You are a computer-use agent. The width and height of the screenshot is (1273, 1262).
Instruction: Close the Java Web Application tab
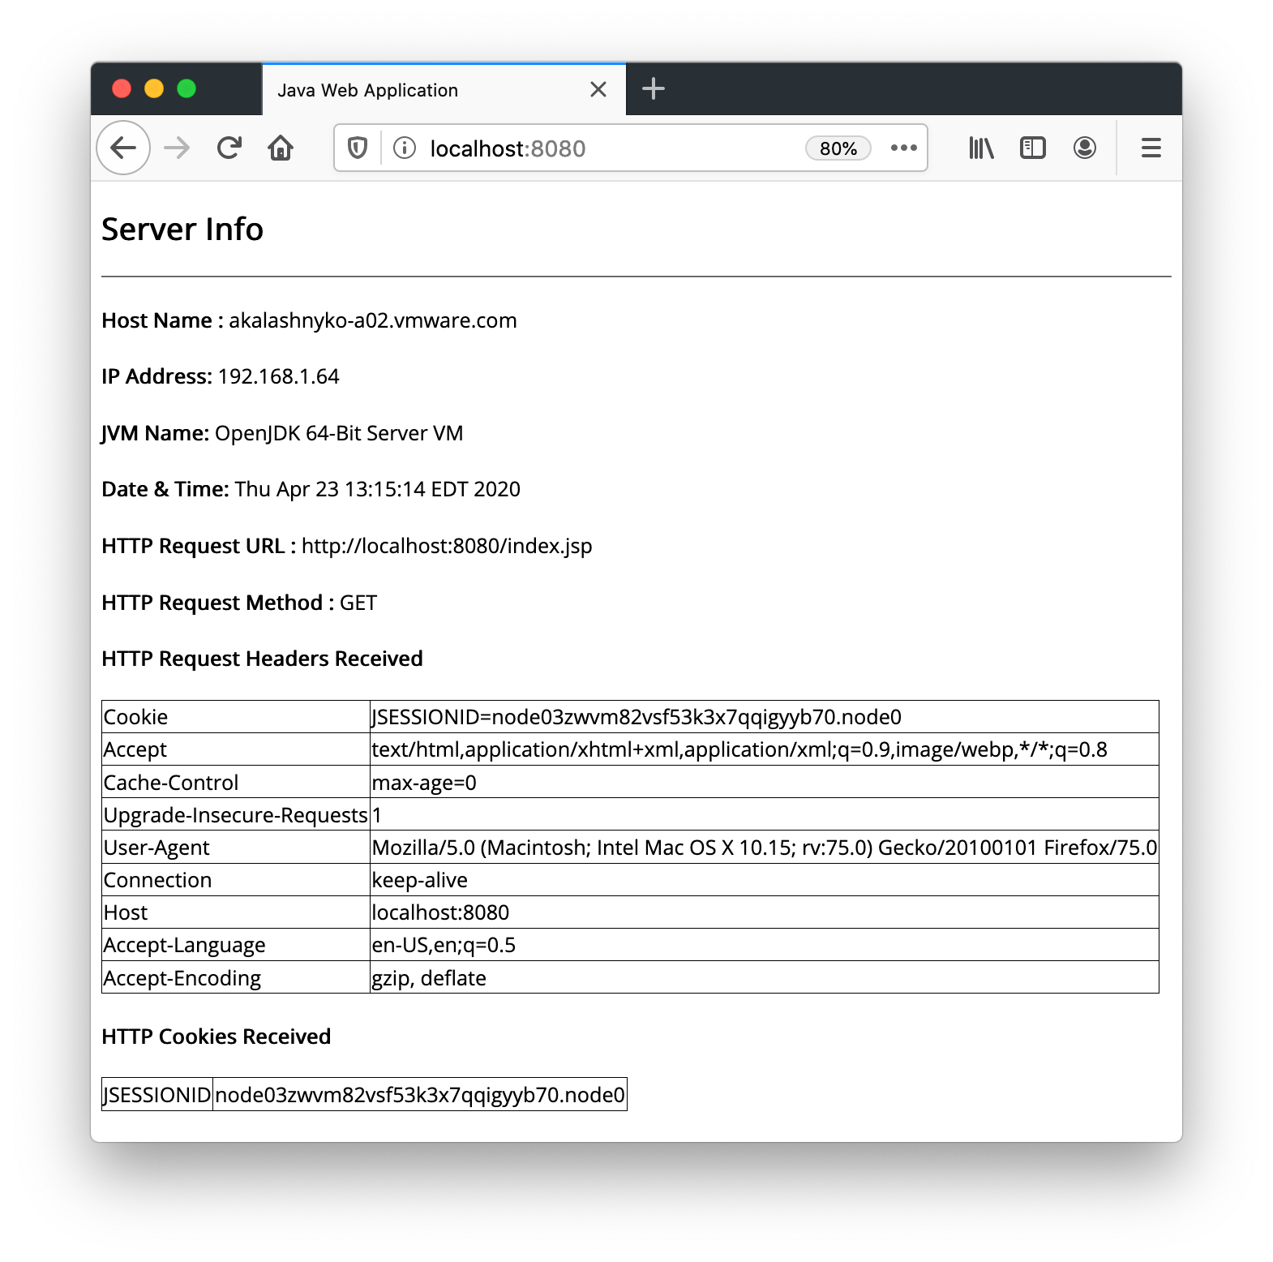598,89
